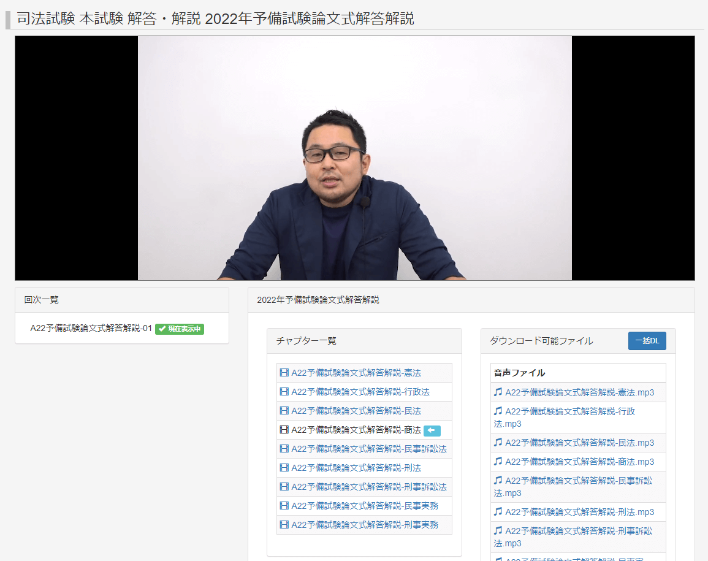Click the lecture video player
Image resolution: width=708 pixels, height=561 pixels.
(354, 158)
